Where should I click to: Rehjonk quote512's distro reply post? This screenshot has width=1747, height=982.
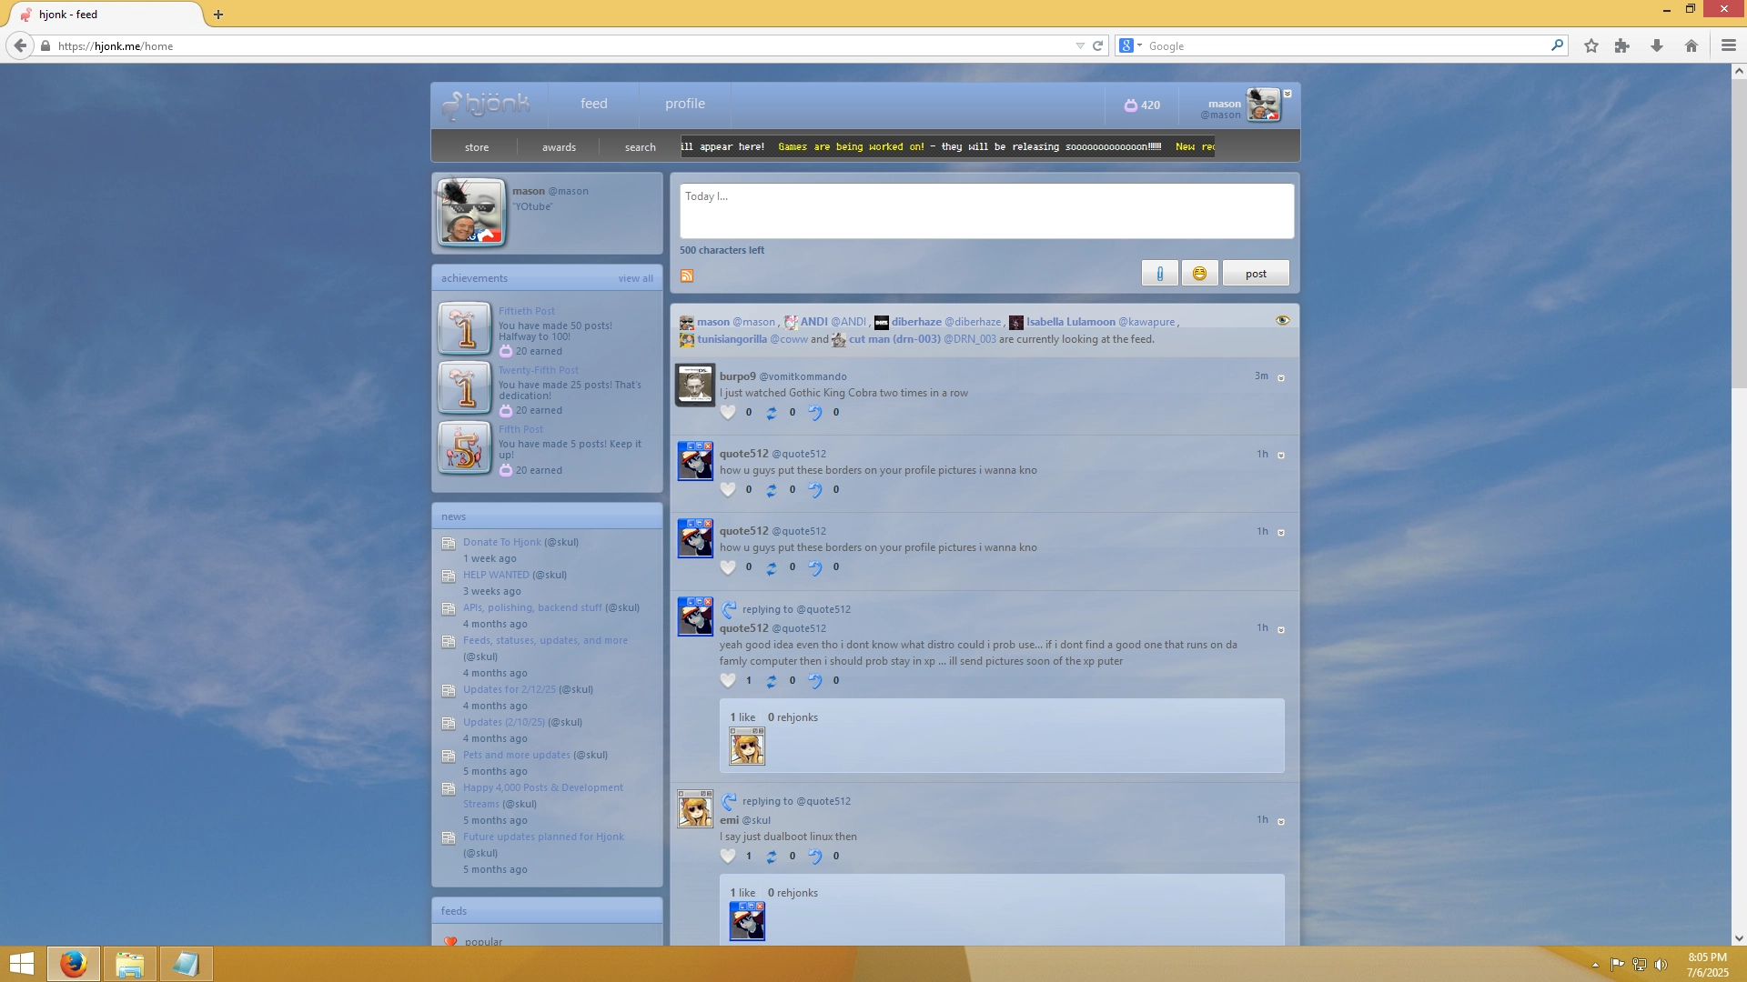pyautogui.click(x=771, y=680)
